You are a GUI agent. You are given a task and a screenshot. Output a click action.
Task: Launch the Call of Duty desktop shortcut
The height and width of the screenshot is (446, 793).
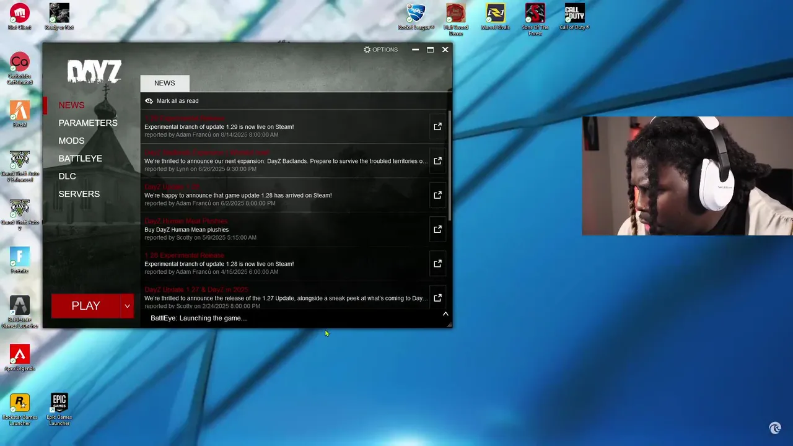[x=574, y=17]
